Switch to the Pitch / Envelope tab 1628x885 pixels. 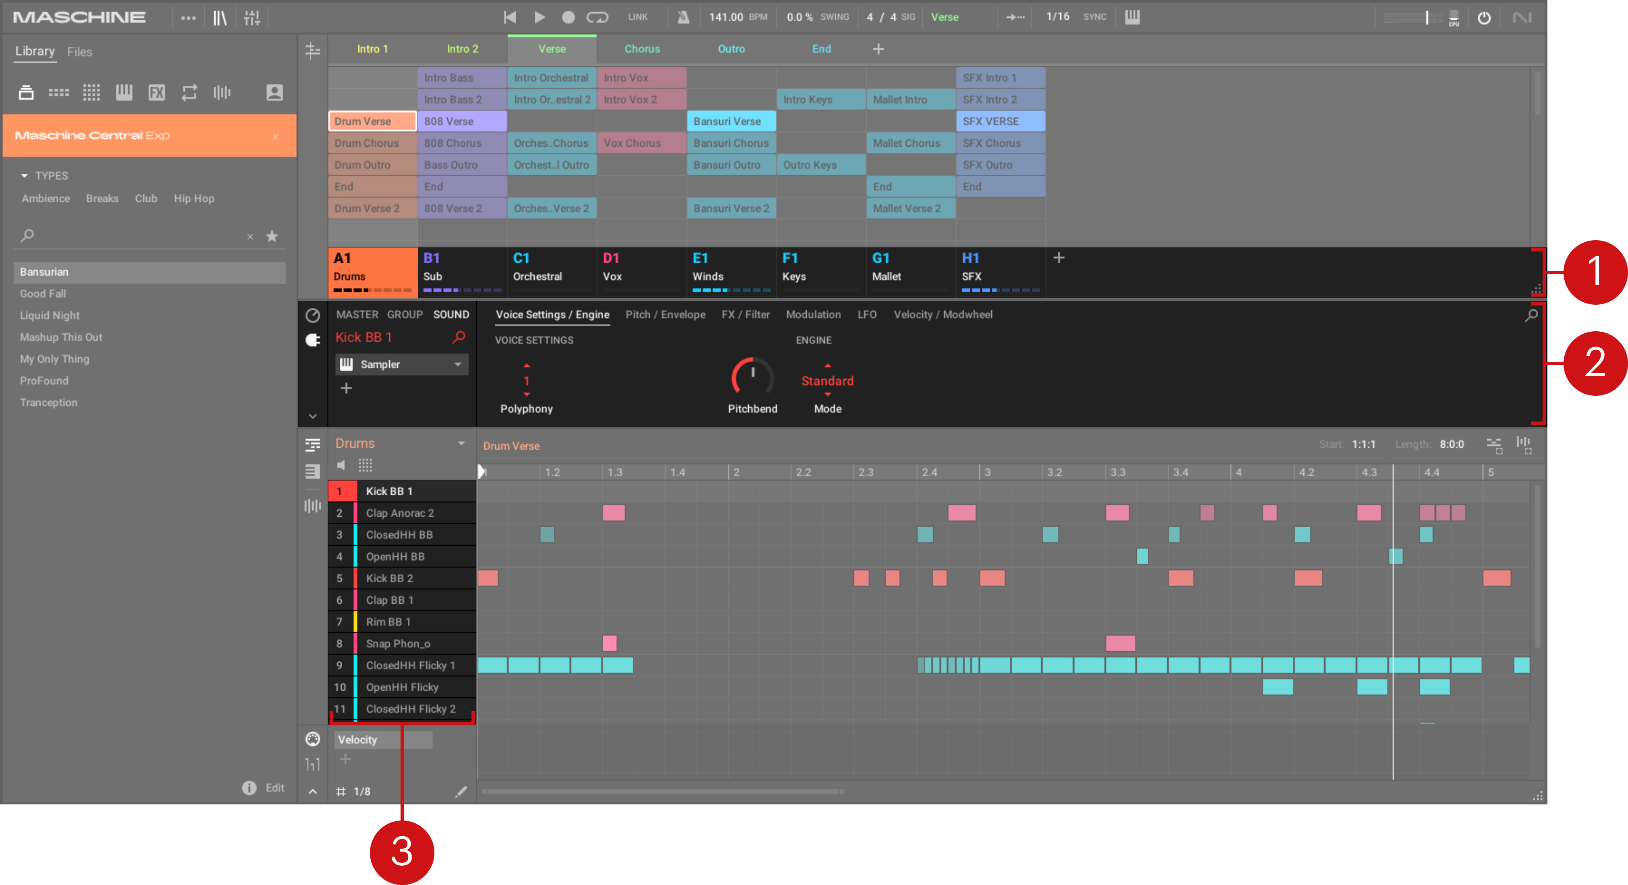pyautogui.click(x=665, y=315)
